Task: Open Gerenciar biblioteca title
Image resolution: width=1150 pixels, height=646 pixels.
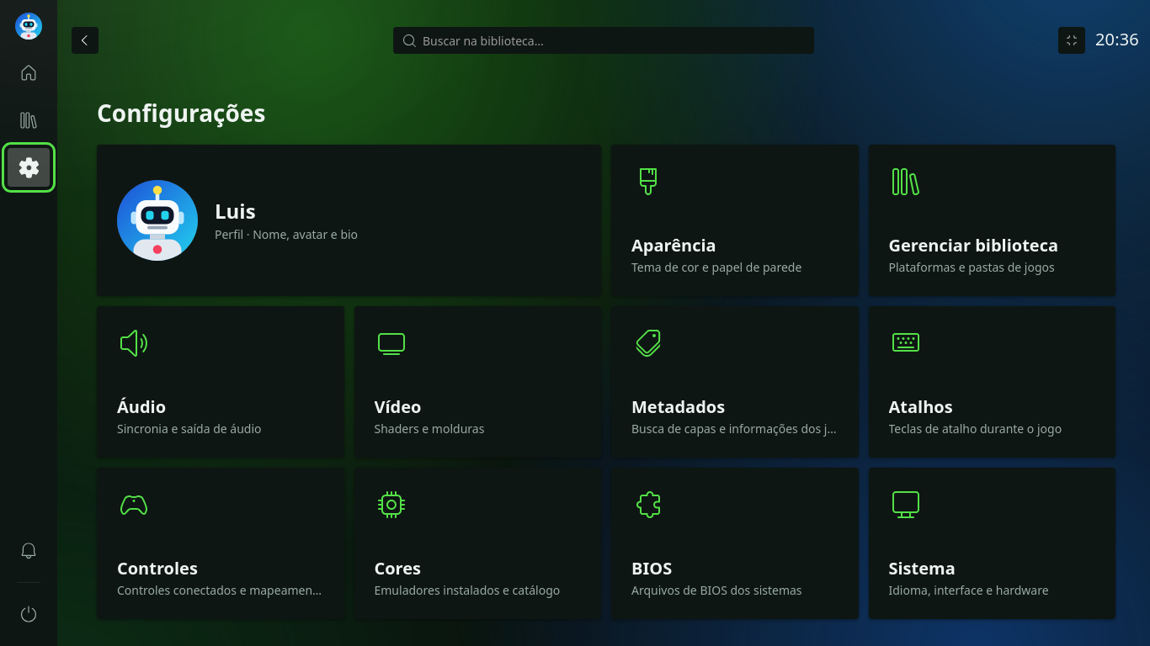Action: (x=973, y=246)
